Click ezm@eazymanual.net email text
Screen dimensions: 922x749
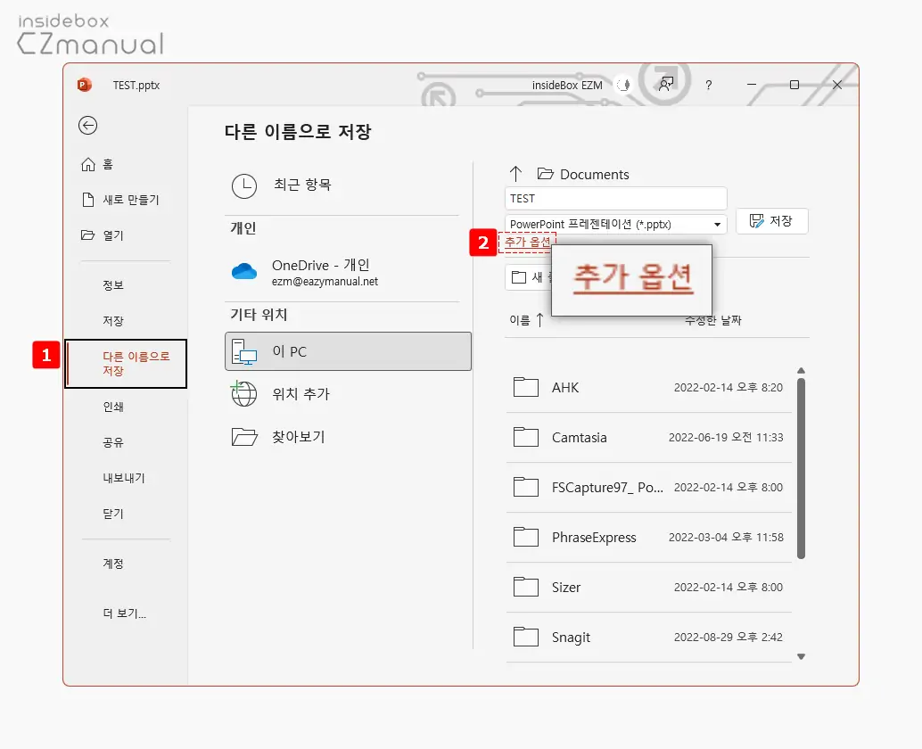click(x=325, y=282)
